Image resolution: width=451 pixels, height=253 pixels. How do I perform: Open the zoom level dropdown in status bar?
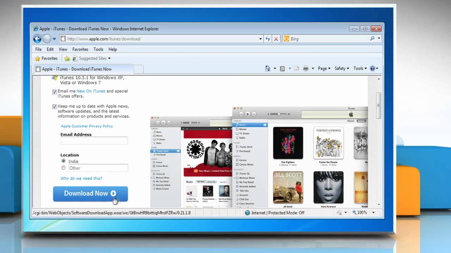(373, 213)
